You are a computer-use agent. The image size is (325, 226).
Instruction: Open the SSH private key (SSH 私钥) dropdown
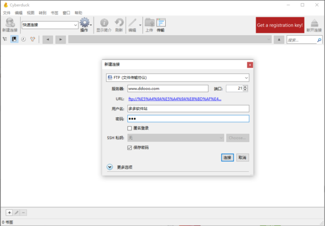tap(175, 138)
